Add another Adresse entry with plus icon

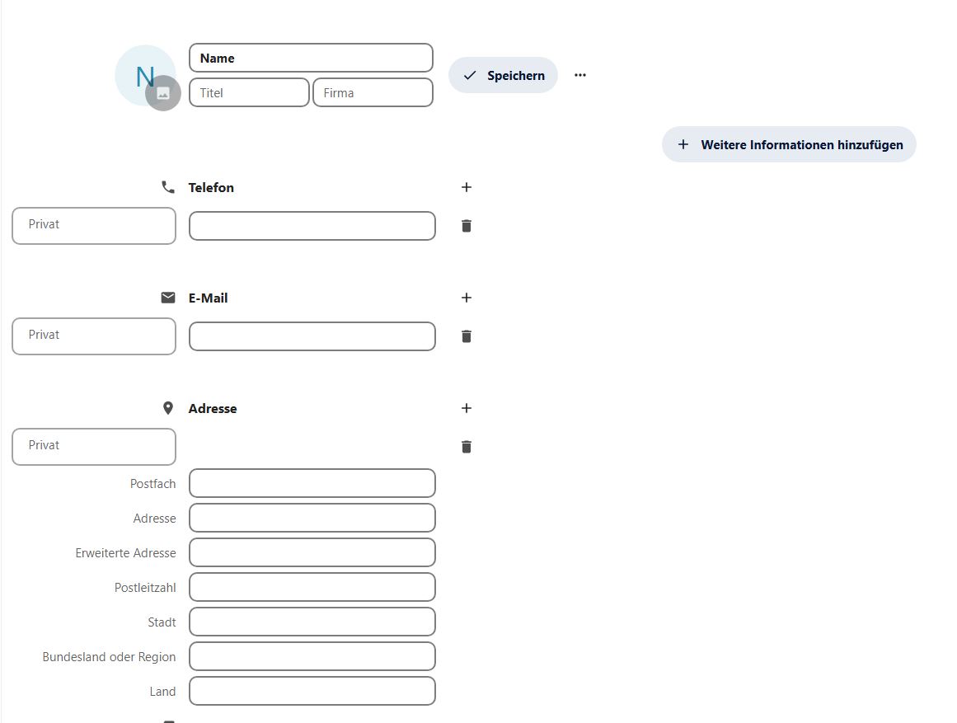pos(467,408)
